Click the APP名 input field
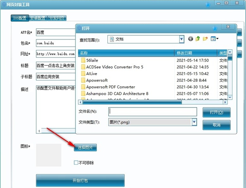246x188 pixels. tap(56, 32)
